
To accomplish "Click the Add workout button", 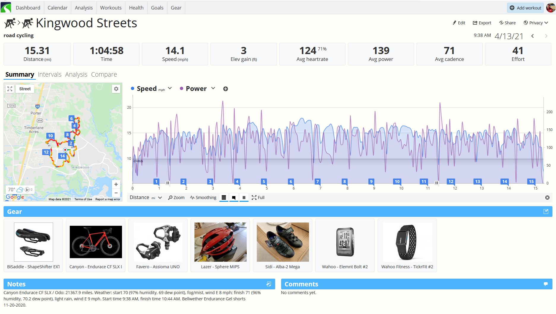I will 525,8.
